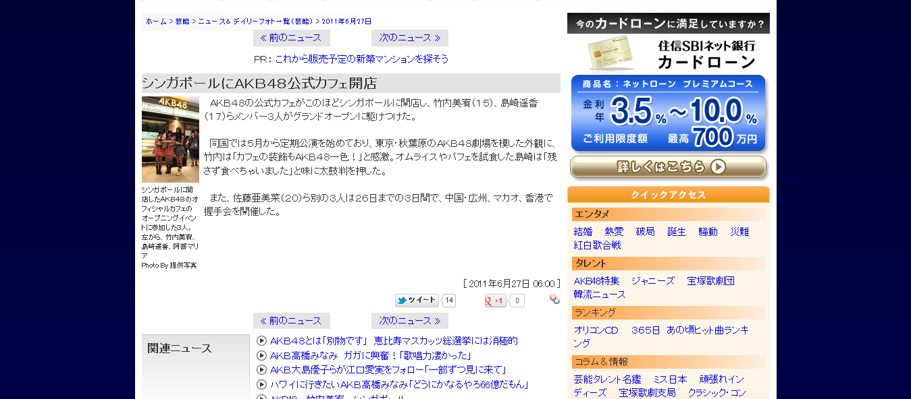The image size is (911, 399).
Task: Click the タレント section heading
Action: pyautogui.click(x=669, y=264)
